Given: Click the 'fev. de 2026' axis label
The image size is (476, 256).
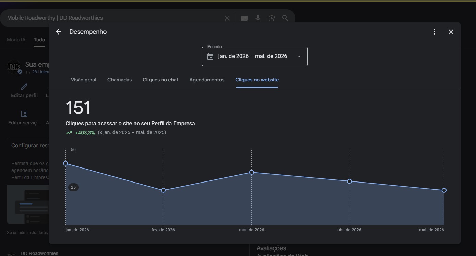Looking at the screenshot, I should click(x=163, y=230).
